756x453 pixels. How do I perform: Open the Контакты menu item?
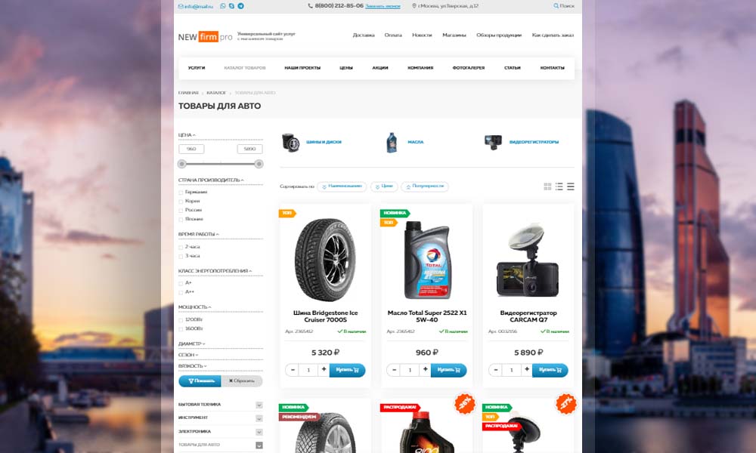coord(552,68)
